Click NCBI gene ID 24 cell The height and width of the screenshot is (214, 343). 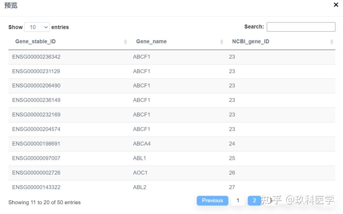[x=232, y=144]
